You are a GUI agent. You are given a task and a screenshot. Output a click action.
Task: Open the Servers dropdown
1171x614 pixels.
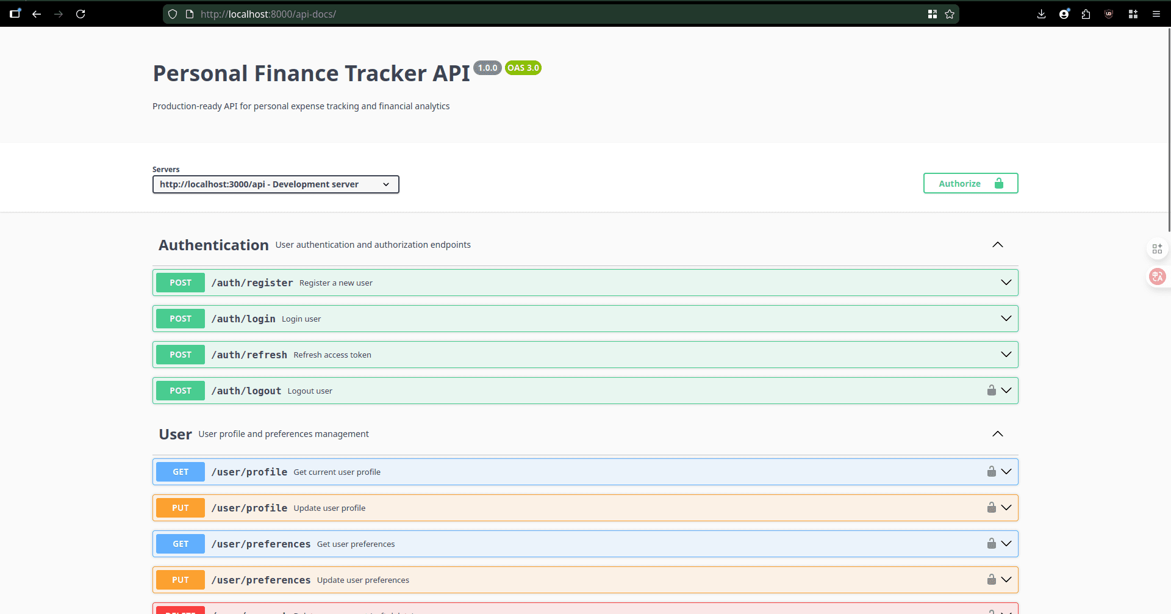[x=276, y=184]
